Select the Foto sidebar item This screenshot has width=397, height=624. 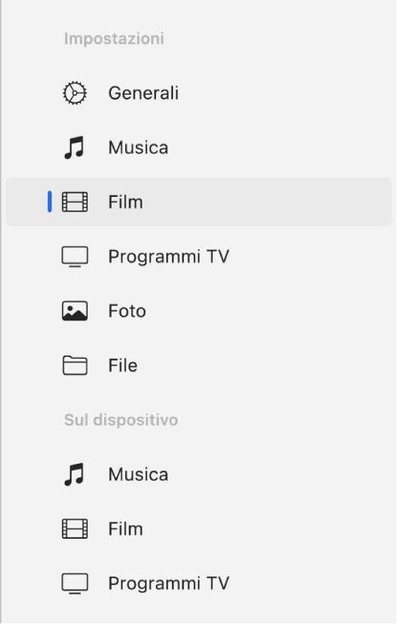[x=198, y=311]
